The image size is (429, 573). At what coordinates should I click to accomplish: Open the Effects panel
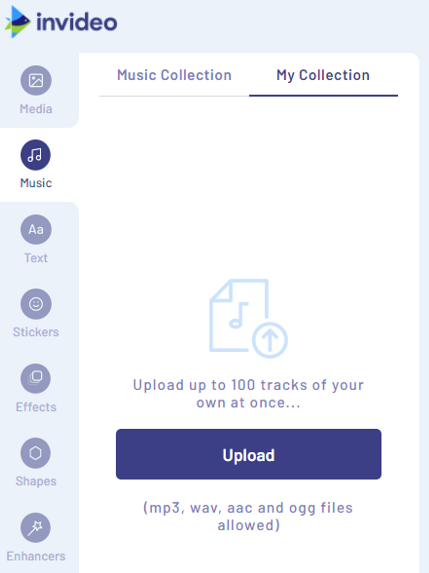click(x=36, y=378)
